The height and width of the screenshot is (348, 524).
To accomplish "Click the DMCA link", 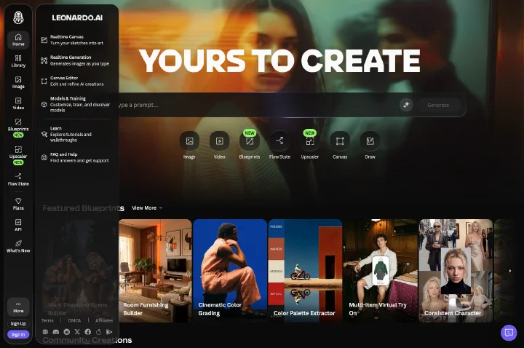I will coord(74,320).
